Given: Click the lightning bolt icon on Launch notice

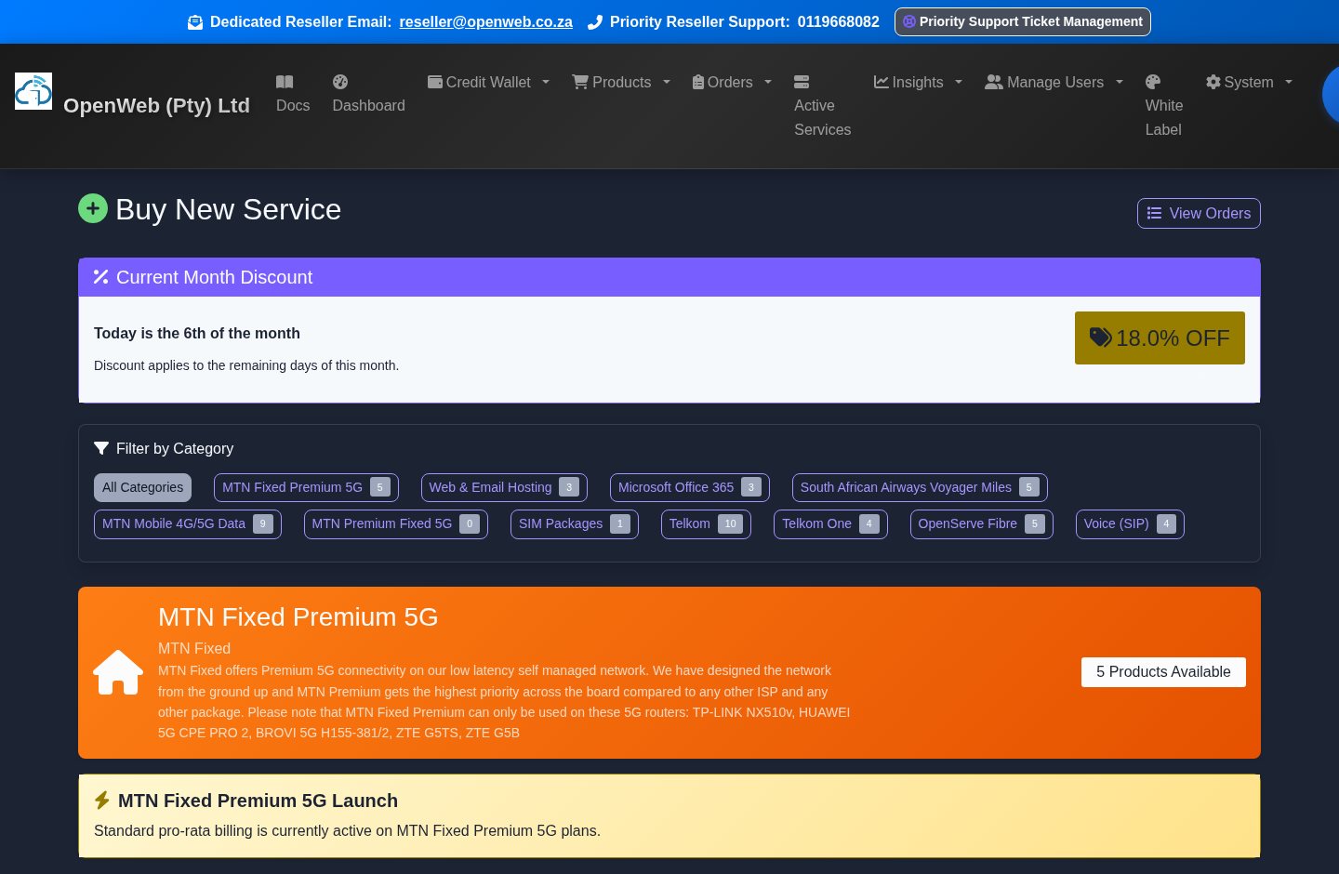Looking at the screenshot, I should (102, 801).
